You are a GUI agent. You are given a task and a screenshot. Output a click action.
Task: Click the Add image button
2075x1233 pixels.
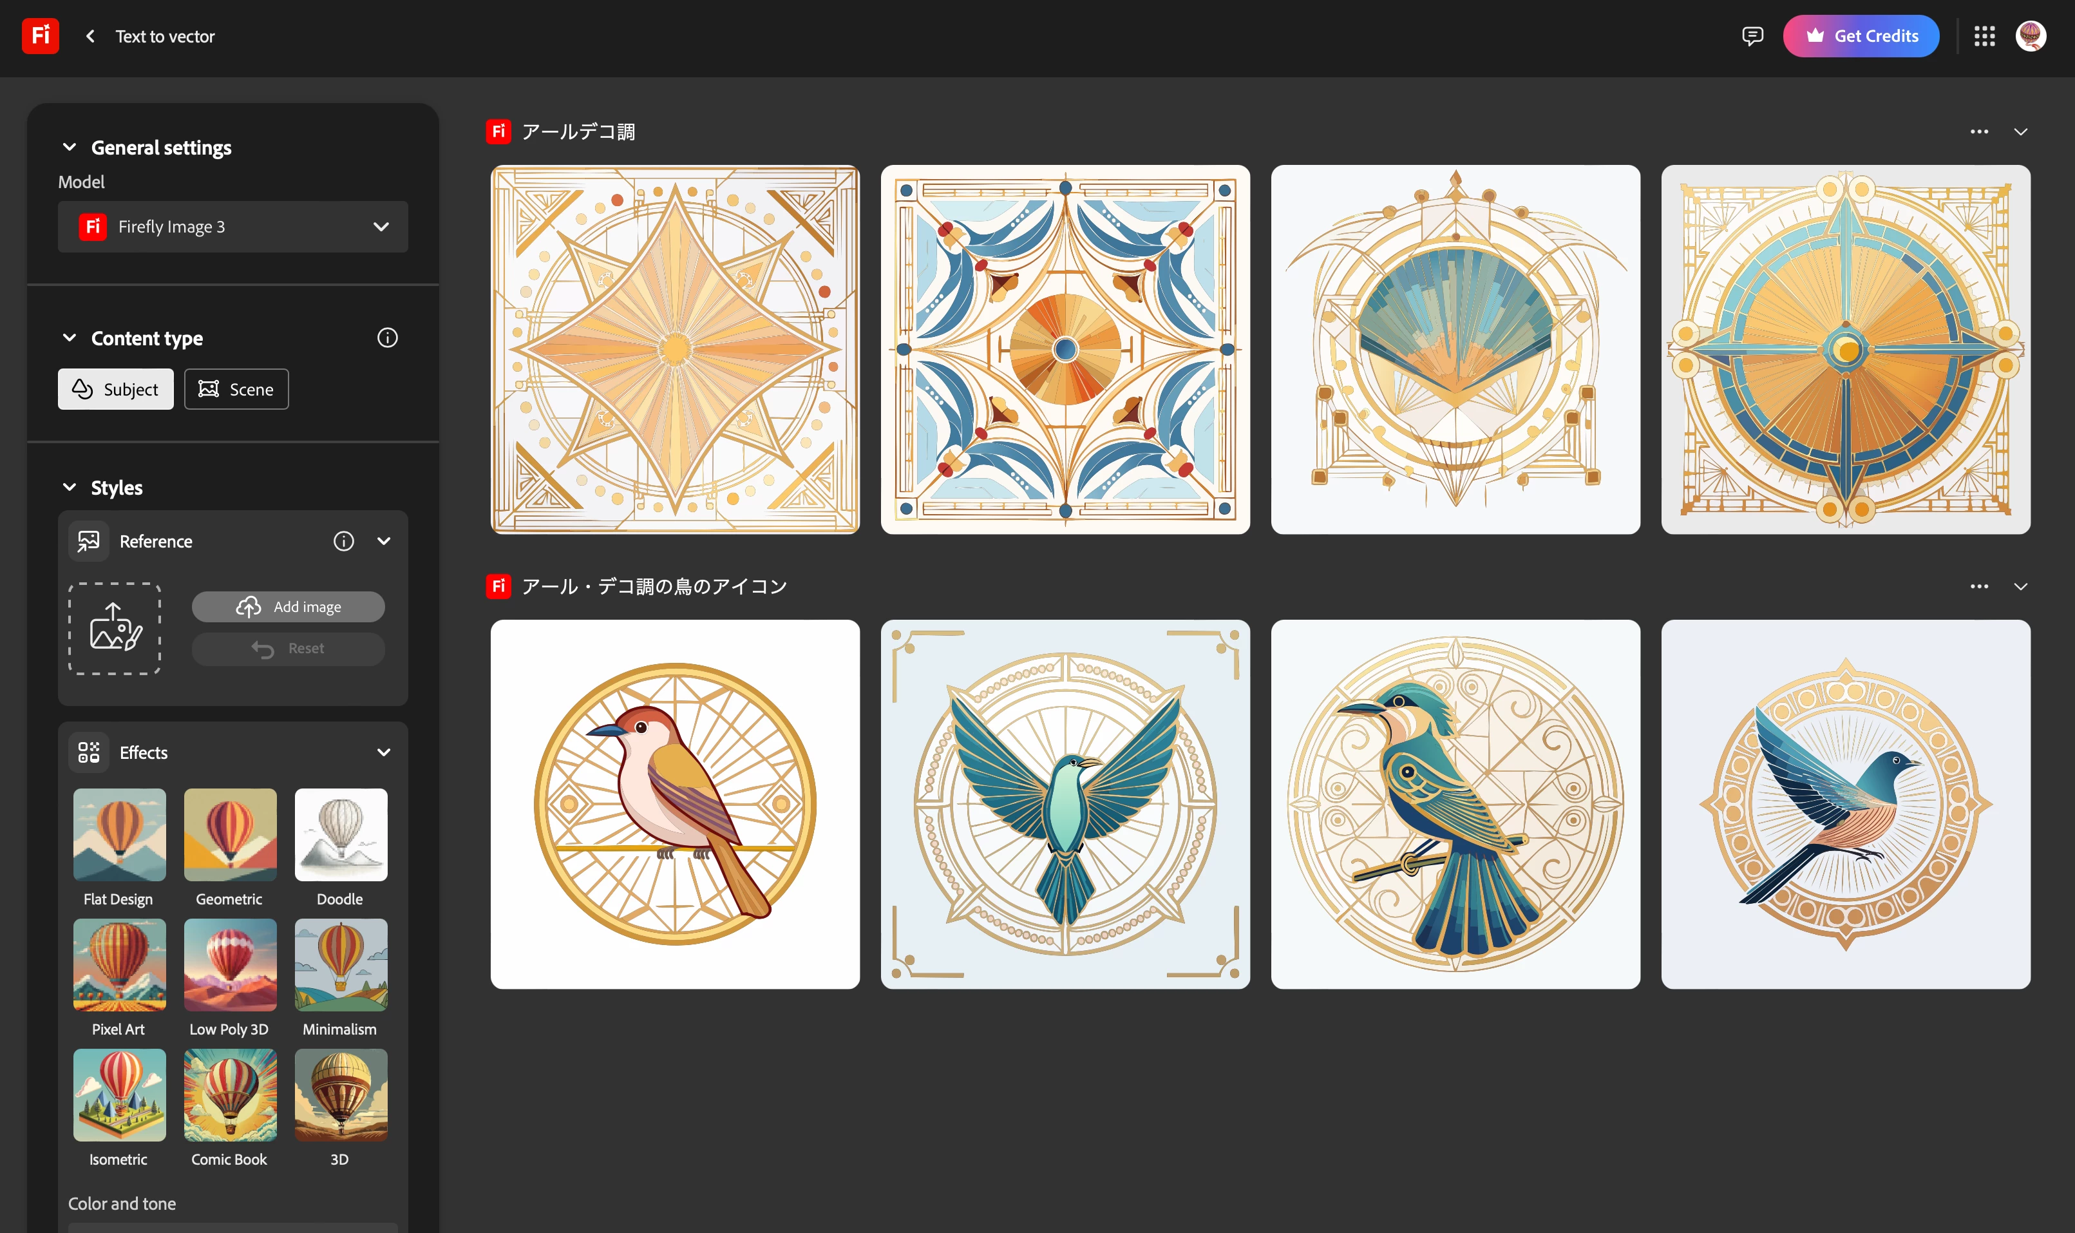[x=289, y=607]
